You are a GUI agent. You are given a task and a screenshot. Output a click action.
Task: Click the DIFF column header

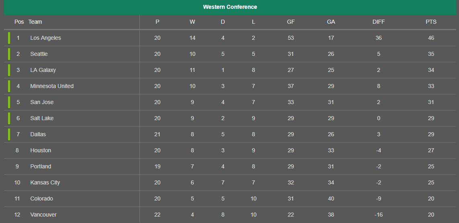379,22
